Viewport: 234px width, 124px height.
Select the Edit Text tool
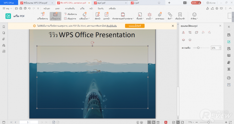tap(42, 16)
